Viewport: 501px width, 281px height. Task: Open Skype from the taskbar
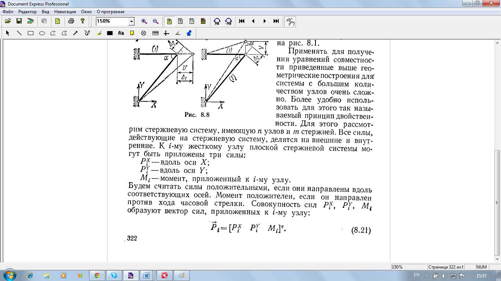114,275
